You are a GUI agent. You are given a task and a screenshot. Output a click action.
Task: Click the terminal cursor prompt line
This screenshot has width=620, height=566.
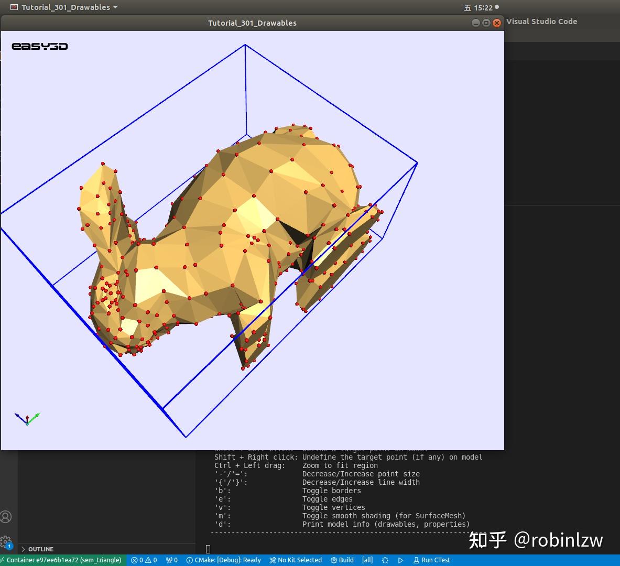209,549
